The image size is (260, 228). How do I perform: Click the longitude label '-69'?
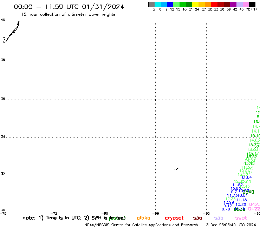tap(105, 213)
